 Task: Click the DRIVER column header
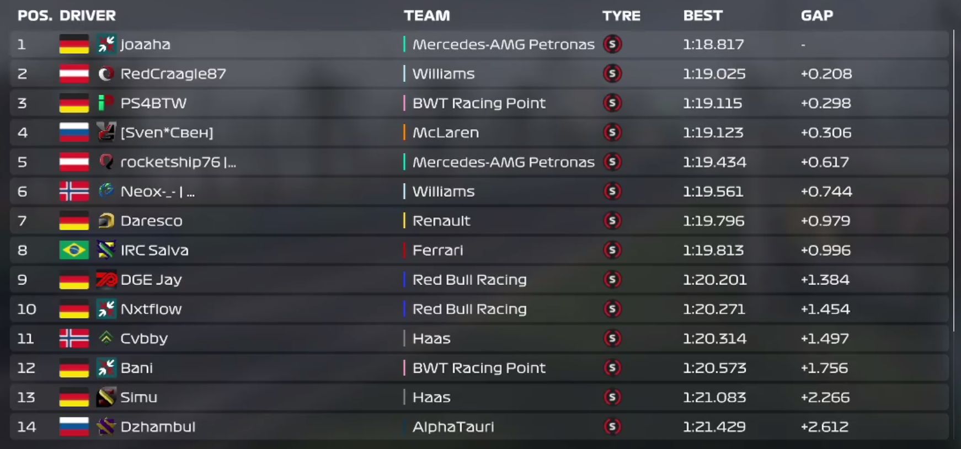88,15
